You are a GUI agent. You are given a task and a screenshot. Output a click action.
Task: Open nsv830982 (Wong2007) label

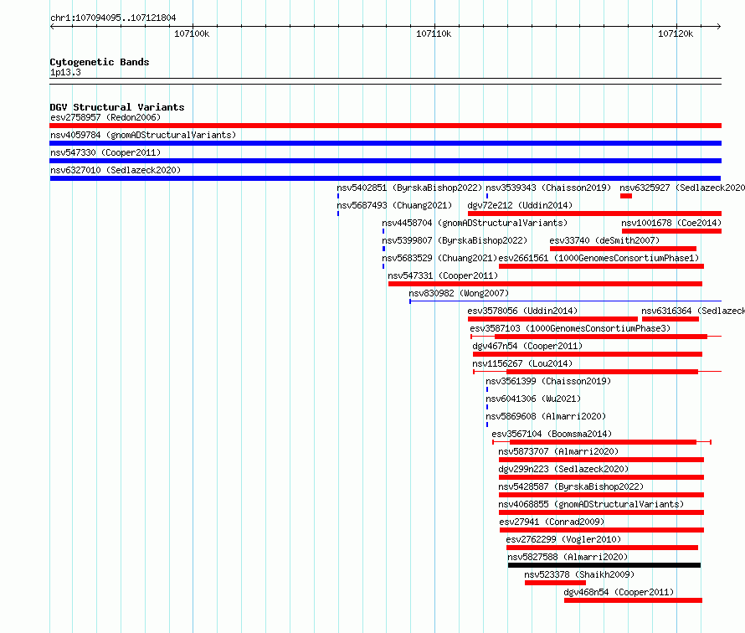(x=459, y=293)
